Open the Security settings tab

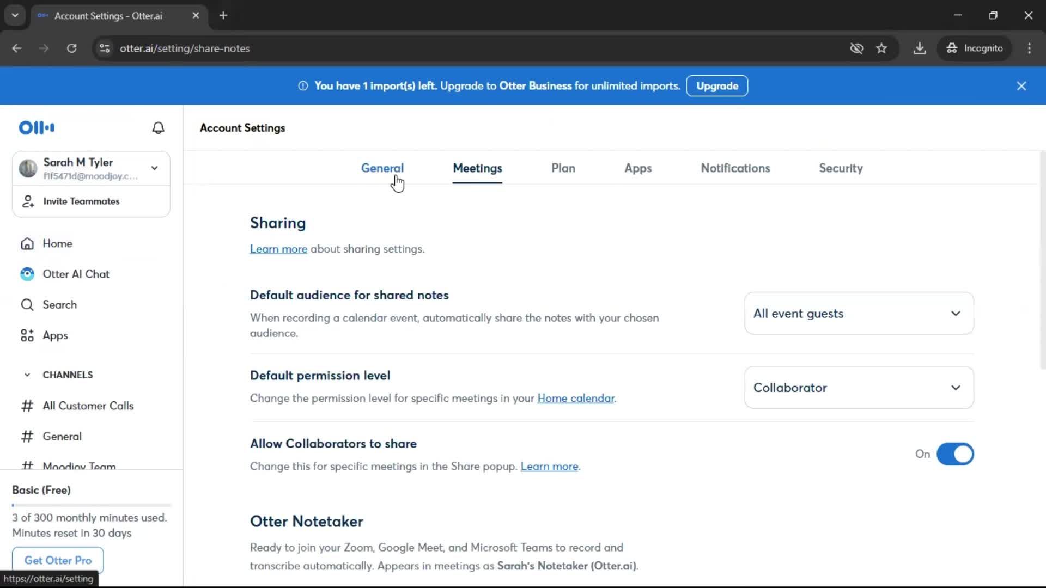[841, 168]
